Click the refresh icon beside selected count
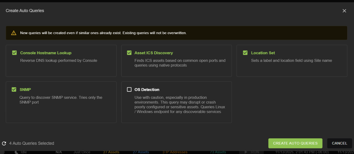354x154 pixels. 4,143
